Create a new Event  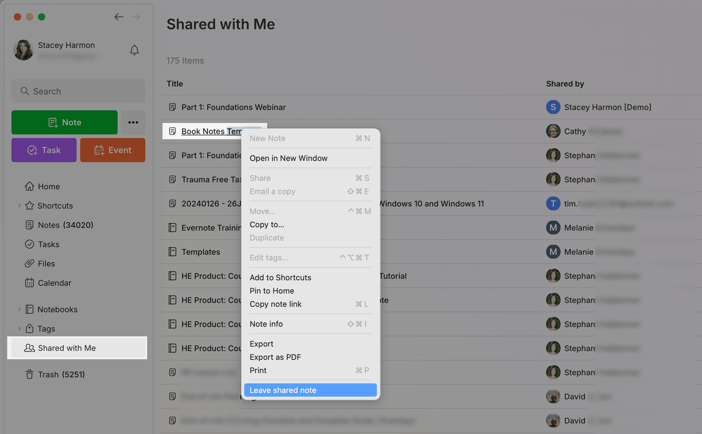pos(113,150)
